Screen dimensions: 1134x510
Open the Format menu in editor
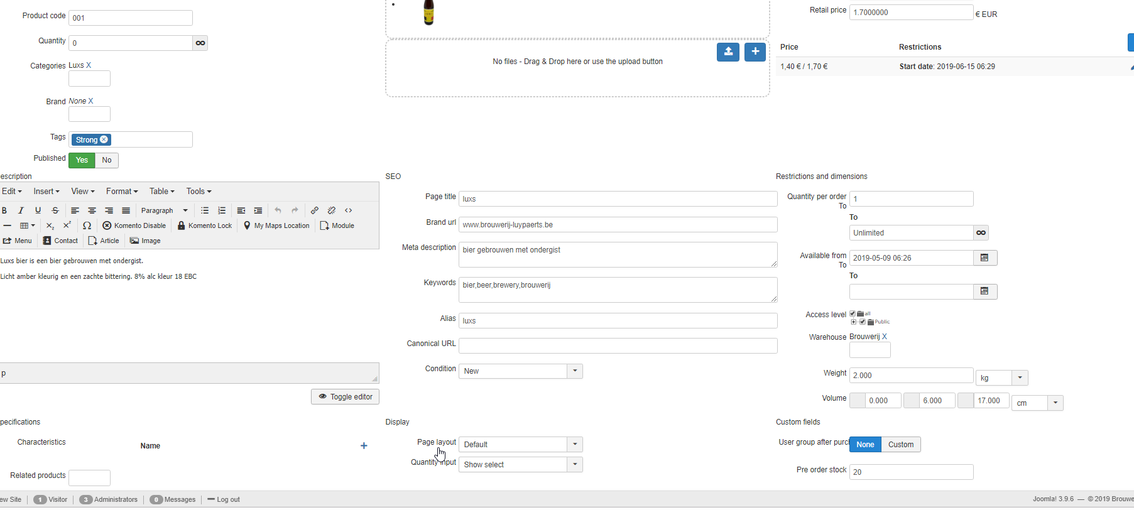point(121,192)
